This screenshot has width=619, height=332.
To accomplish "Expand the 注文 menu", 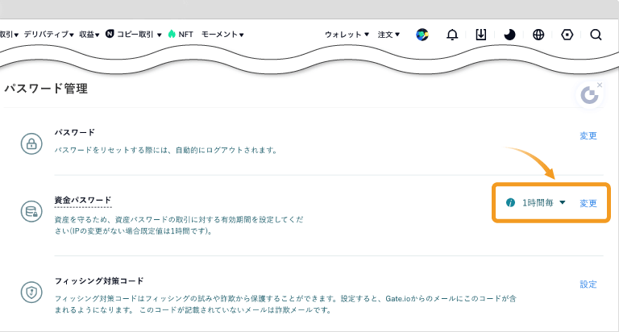I will point(388,35).
